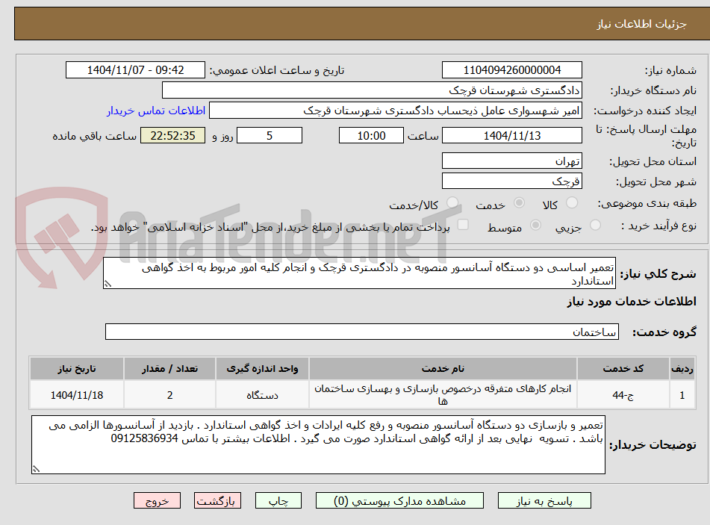Click the deadline date field 1404/11/13

512,135
